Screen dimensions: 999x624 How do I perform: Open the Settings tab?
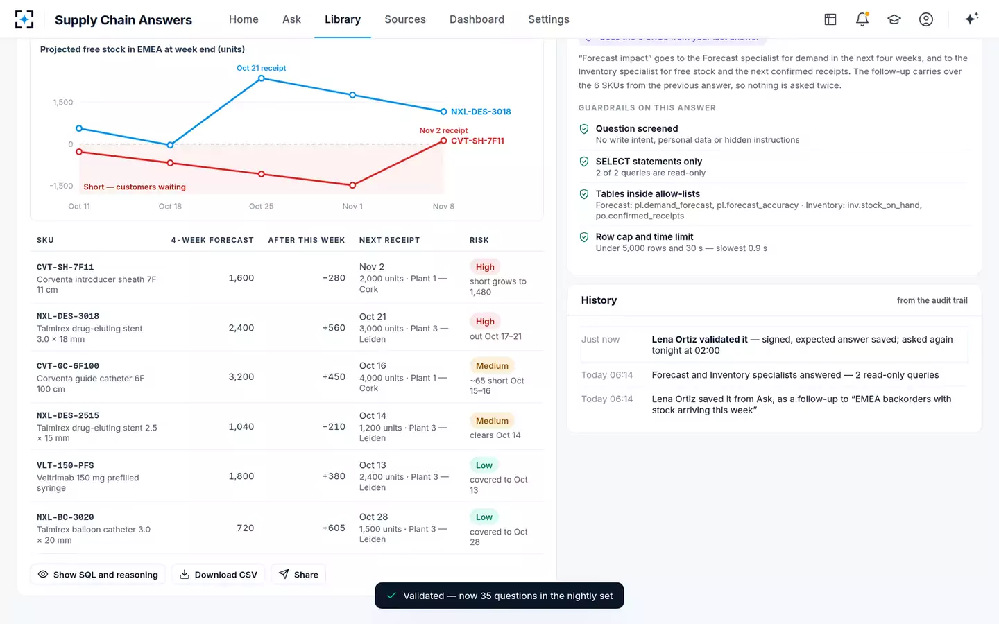[549, 19]
